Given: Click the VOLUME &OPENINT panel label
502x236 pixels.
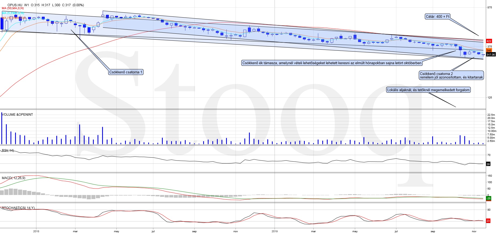Looking at the screenshot, I should pos(17,115).
